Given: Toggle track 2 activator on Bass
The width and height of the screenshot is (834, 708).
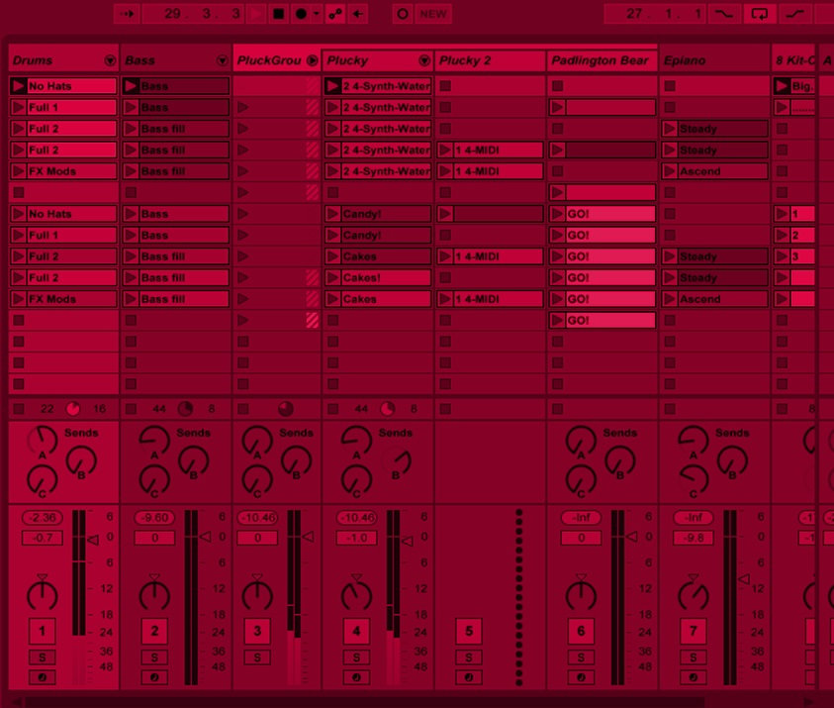Looking at the screenshot, I should [x=153, y=631].
